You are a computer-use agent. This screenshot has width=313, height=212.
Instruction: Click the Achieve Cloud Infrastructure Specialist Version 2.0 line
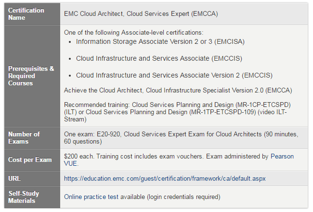click(x=178, y=90)
